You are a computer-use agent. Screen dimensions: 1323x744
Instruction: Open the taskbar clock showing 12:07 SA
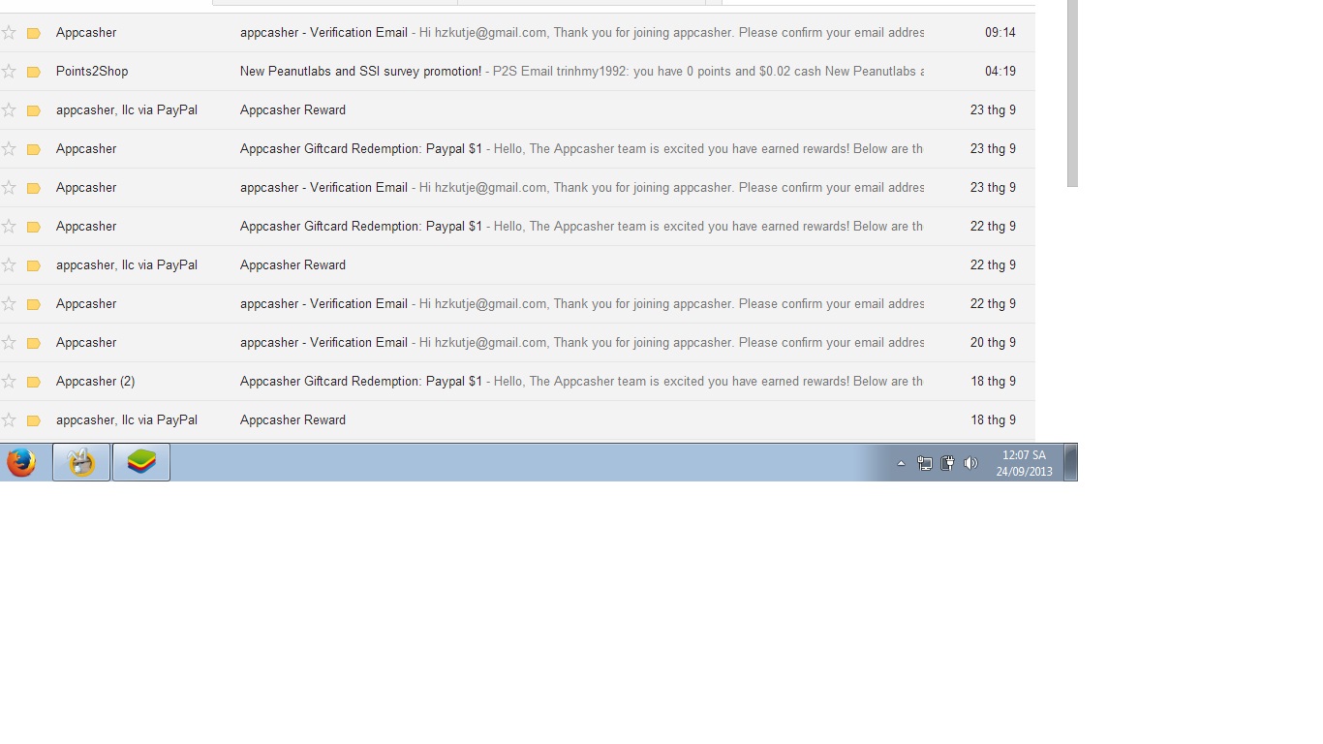pyautogui.click(x=1024, y=463)
